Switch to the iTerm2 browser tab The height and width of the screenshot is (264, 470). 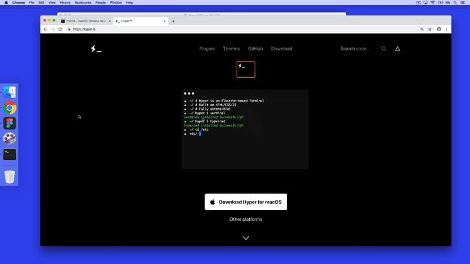point(84,21)
